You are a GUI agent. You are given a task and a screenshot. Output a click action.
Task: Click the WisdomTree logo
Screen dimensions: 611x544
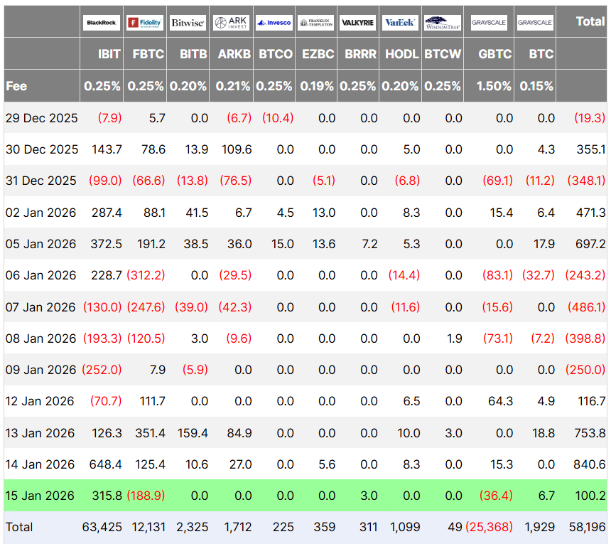tap(443, 23)
